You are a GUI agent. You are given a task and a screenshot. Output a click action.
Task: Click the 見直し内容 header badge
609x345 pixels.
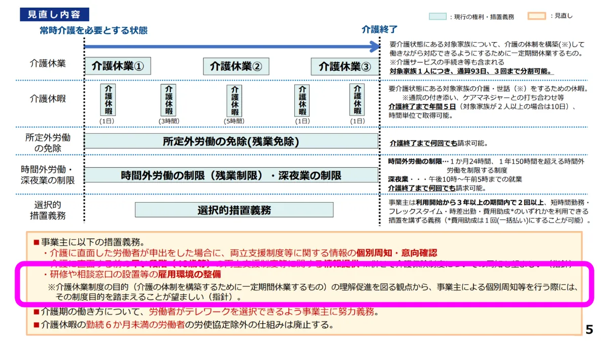(x=54, y=14)
